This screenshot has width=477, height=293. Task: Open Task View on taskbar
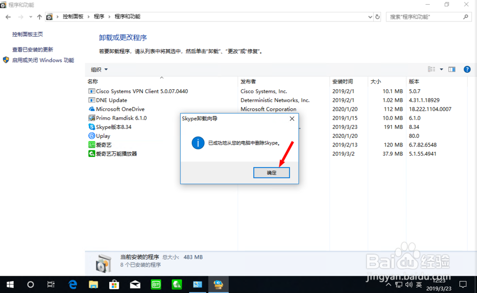point(51,284)
